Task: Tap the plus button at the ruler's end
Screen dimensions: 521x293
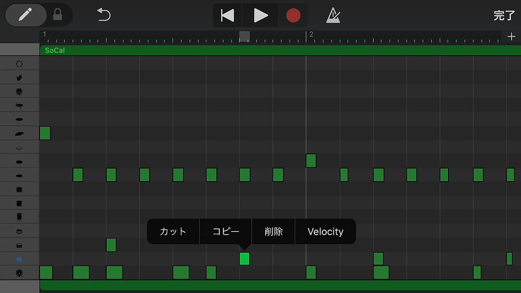Action: tap(512, 36)
